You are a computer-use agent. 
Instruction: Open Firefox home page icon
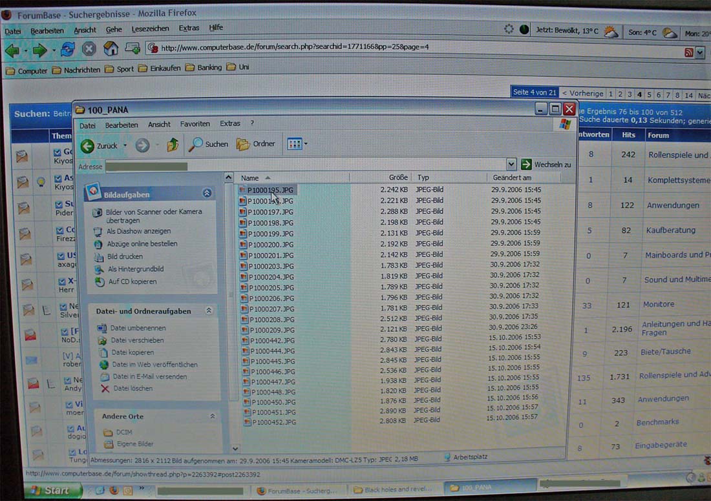pyautogui.click(x=111, y=48)
